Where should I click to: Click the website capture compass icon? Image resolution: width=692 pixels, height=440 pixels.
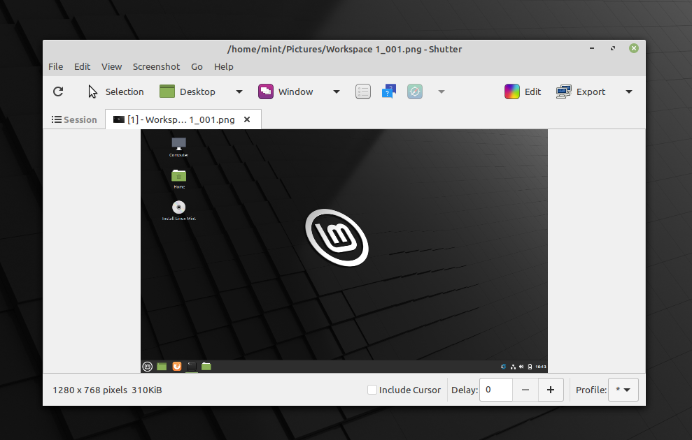point(415,91)
